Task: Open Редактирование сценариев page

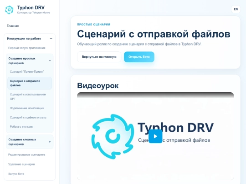Action: 27,154
